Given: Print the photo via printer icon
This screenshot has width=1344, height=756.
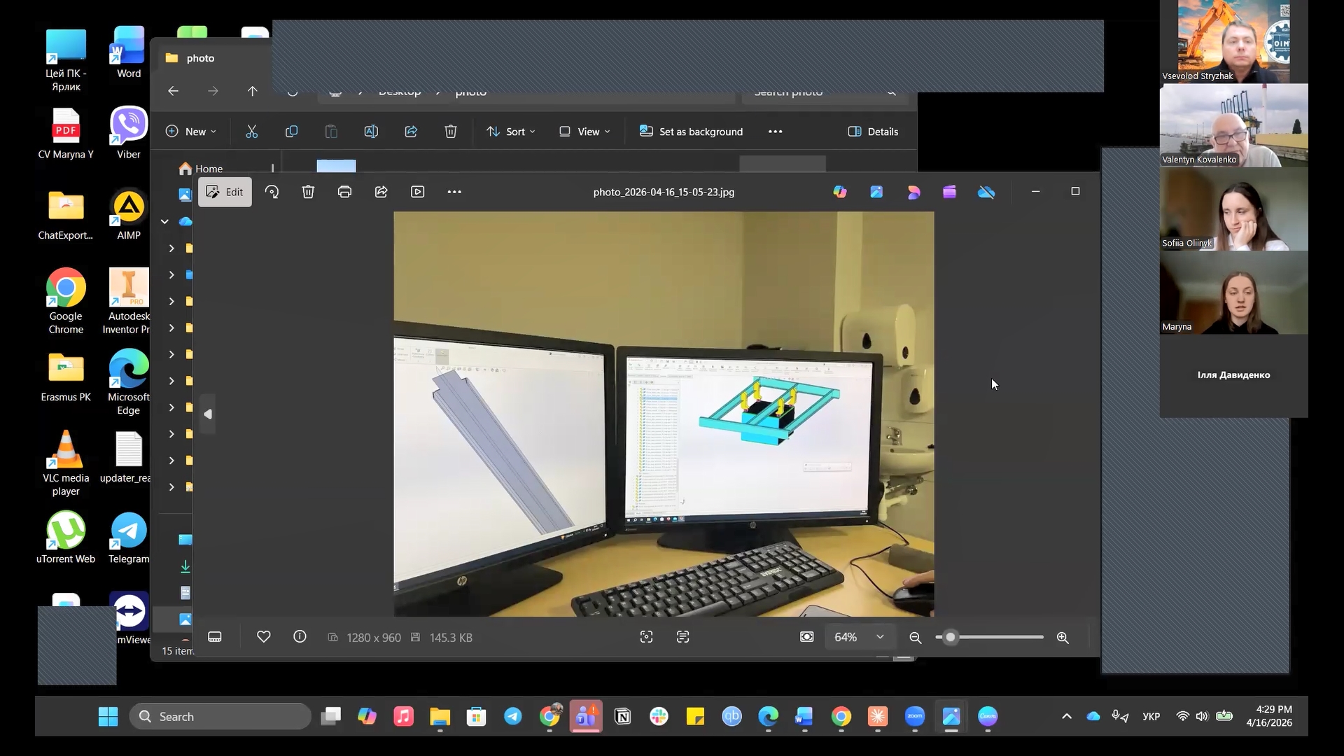Looking at the screenshot, I should click(x=344, y=192).
